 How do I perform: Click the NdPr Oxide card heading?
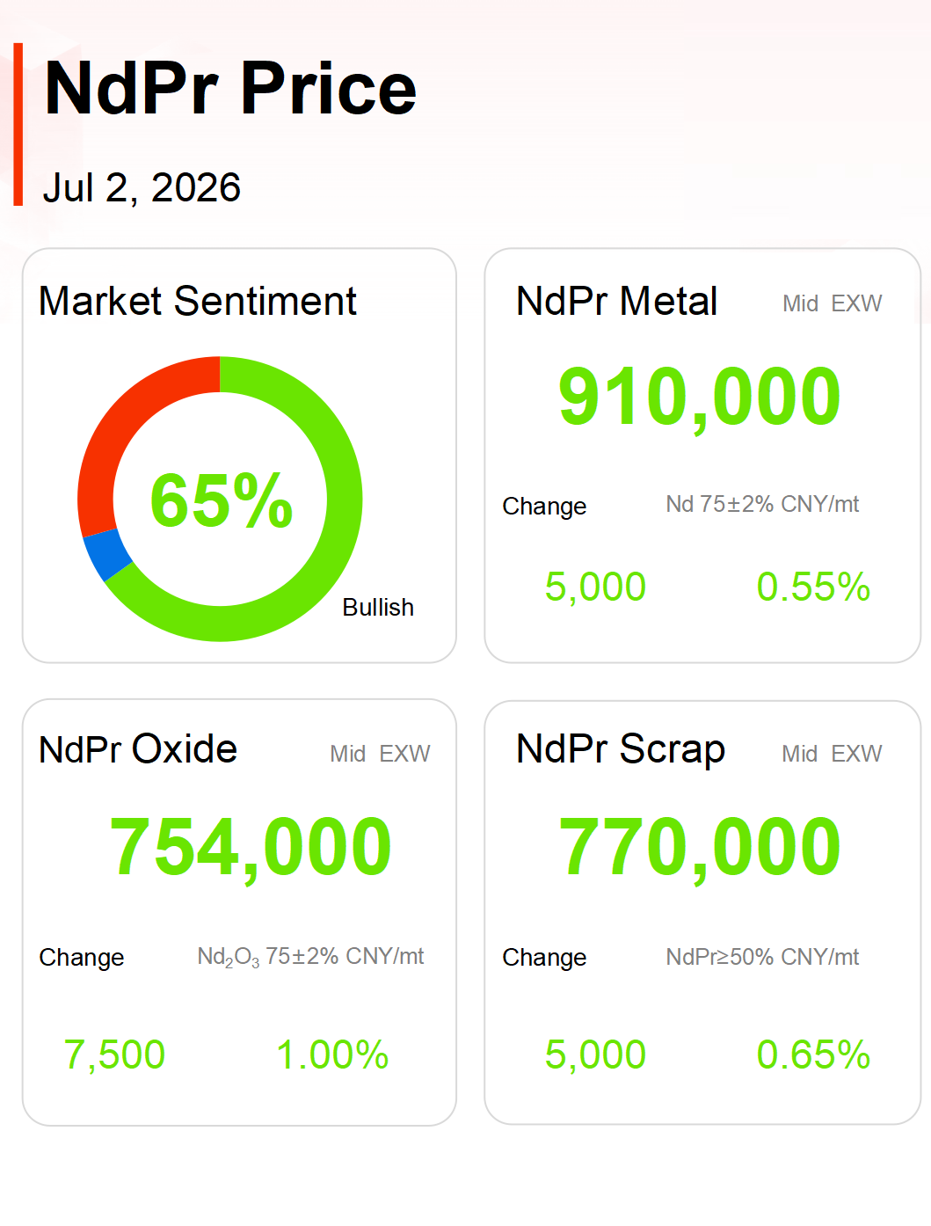tap(138, 749)
